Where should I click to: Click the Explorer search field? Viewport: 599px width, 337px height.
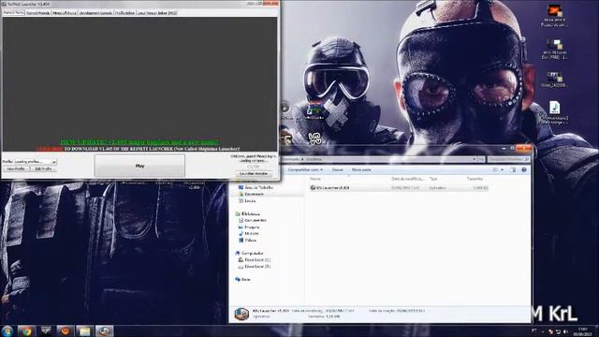tap(508, 159)
